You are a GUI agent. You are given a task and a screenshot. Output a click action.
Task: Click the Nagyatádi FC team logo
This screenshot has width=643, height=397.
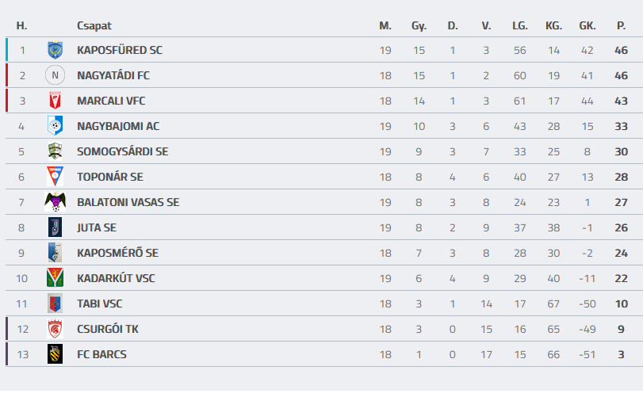pyautogui.click(x=55, y=75)
